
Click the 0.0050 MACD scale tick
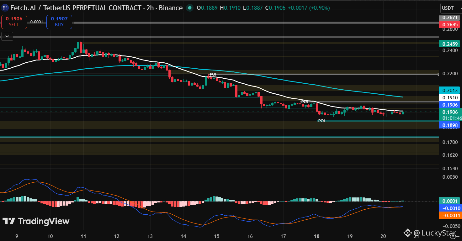[450, 177]
